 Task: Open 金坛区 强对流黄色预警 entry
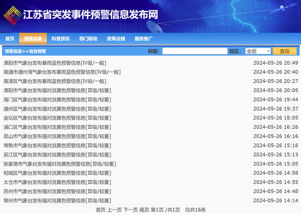57,118
